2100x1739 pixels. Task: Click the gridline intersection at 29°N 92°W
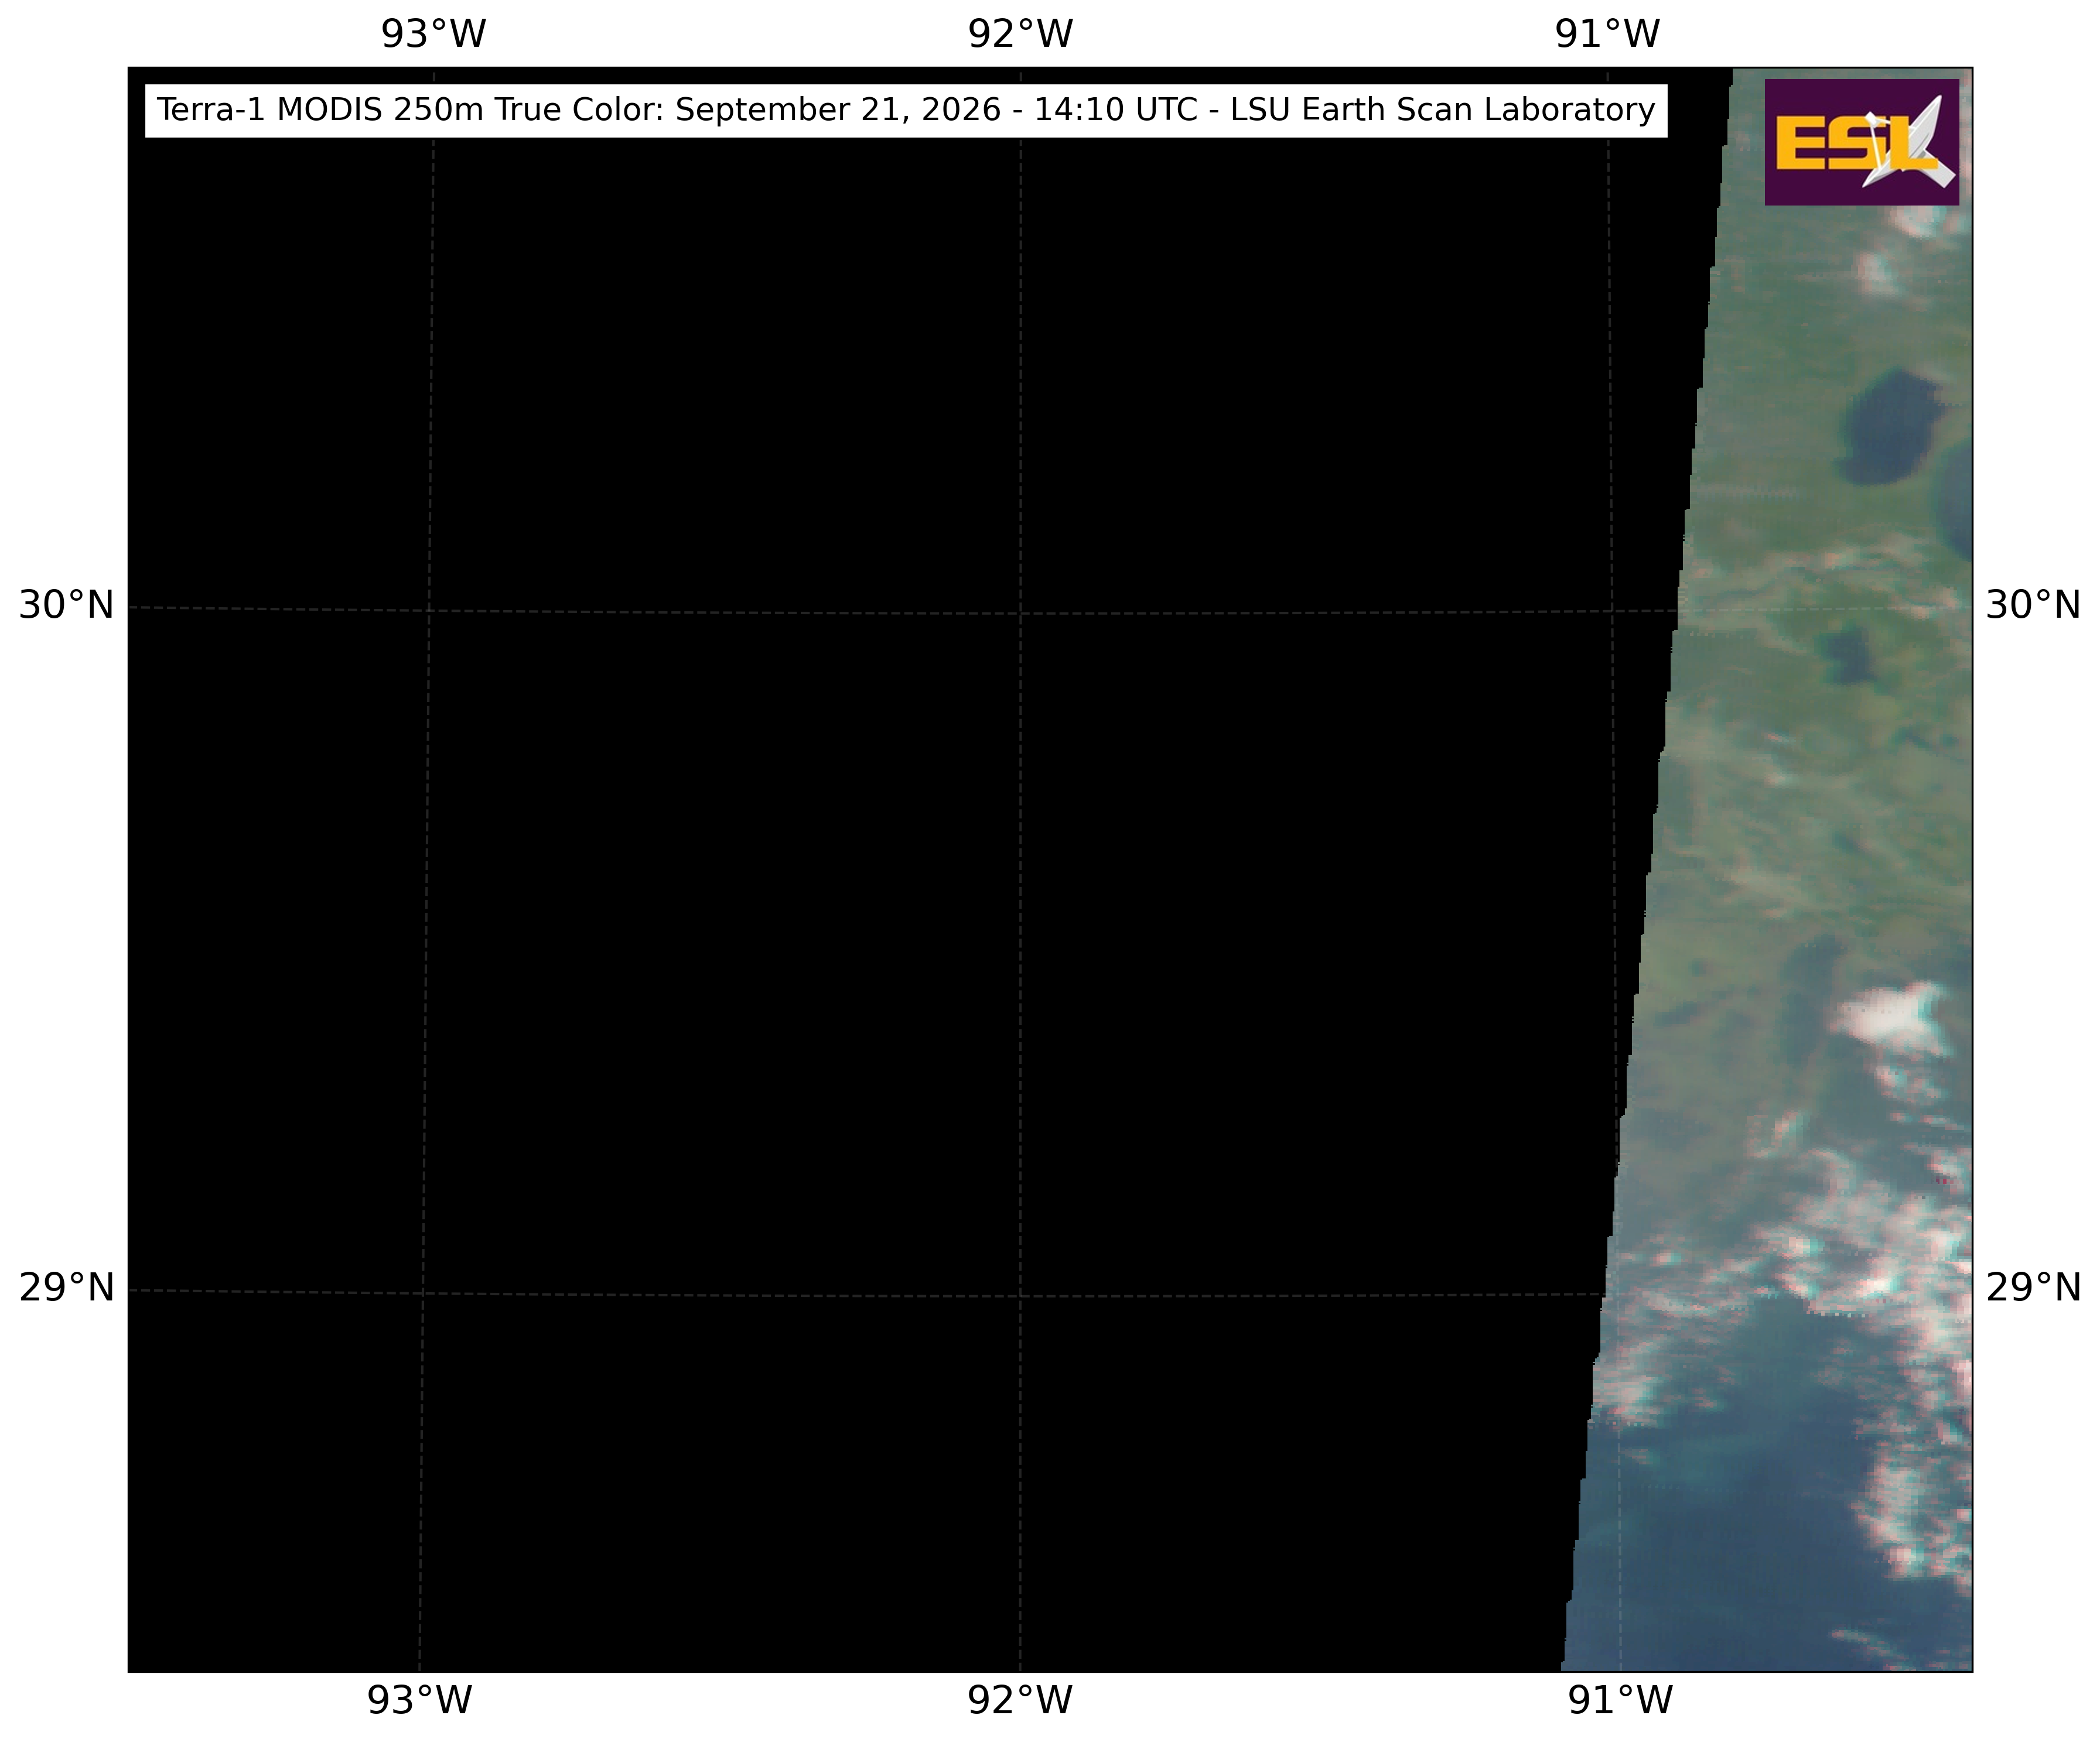click(x=1020, y=1295)
